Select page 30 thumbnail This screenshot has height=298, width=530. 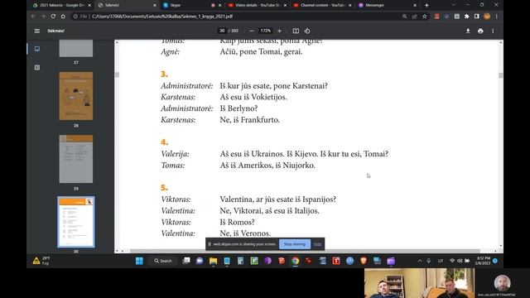pos(76,222)
